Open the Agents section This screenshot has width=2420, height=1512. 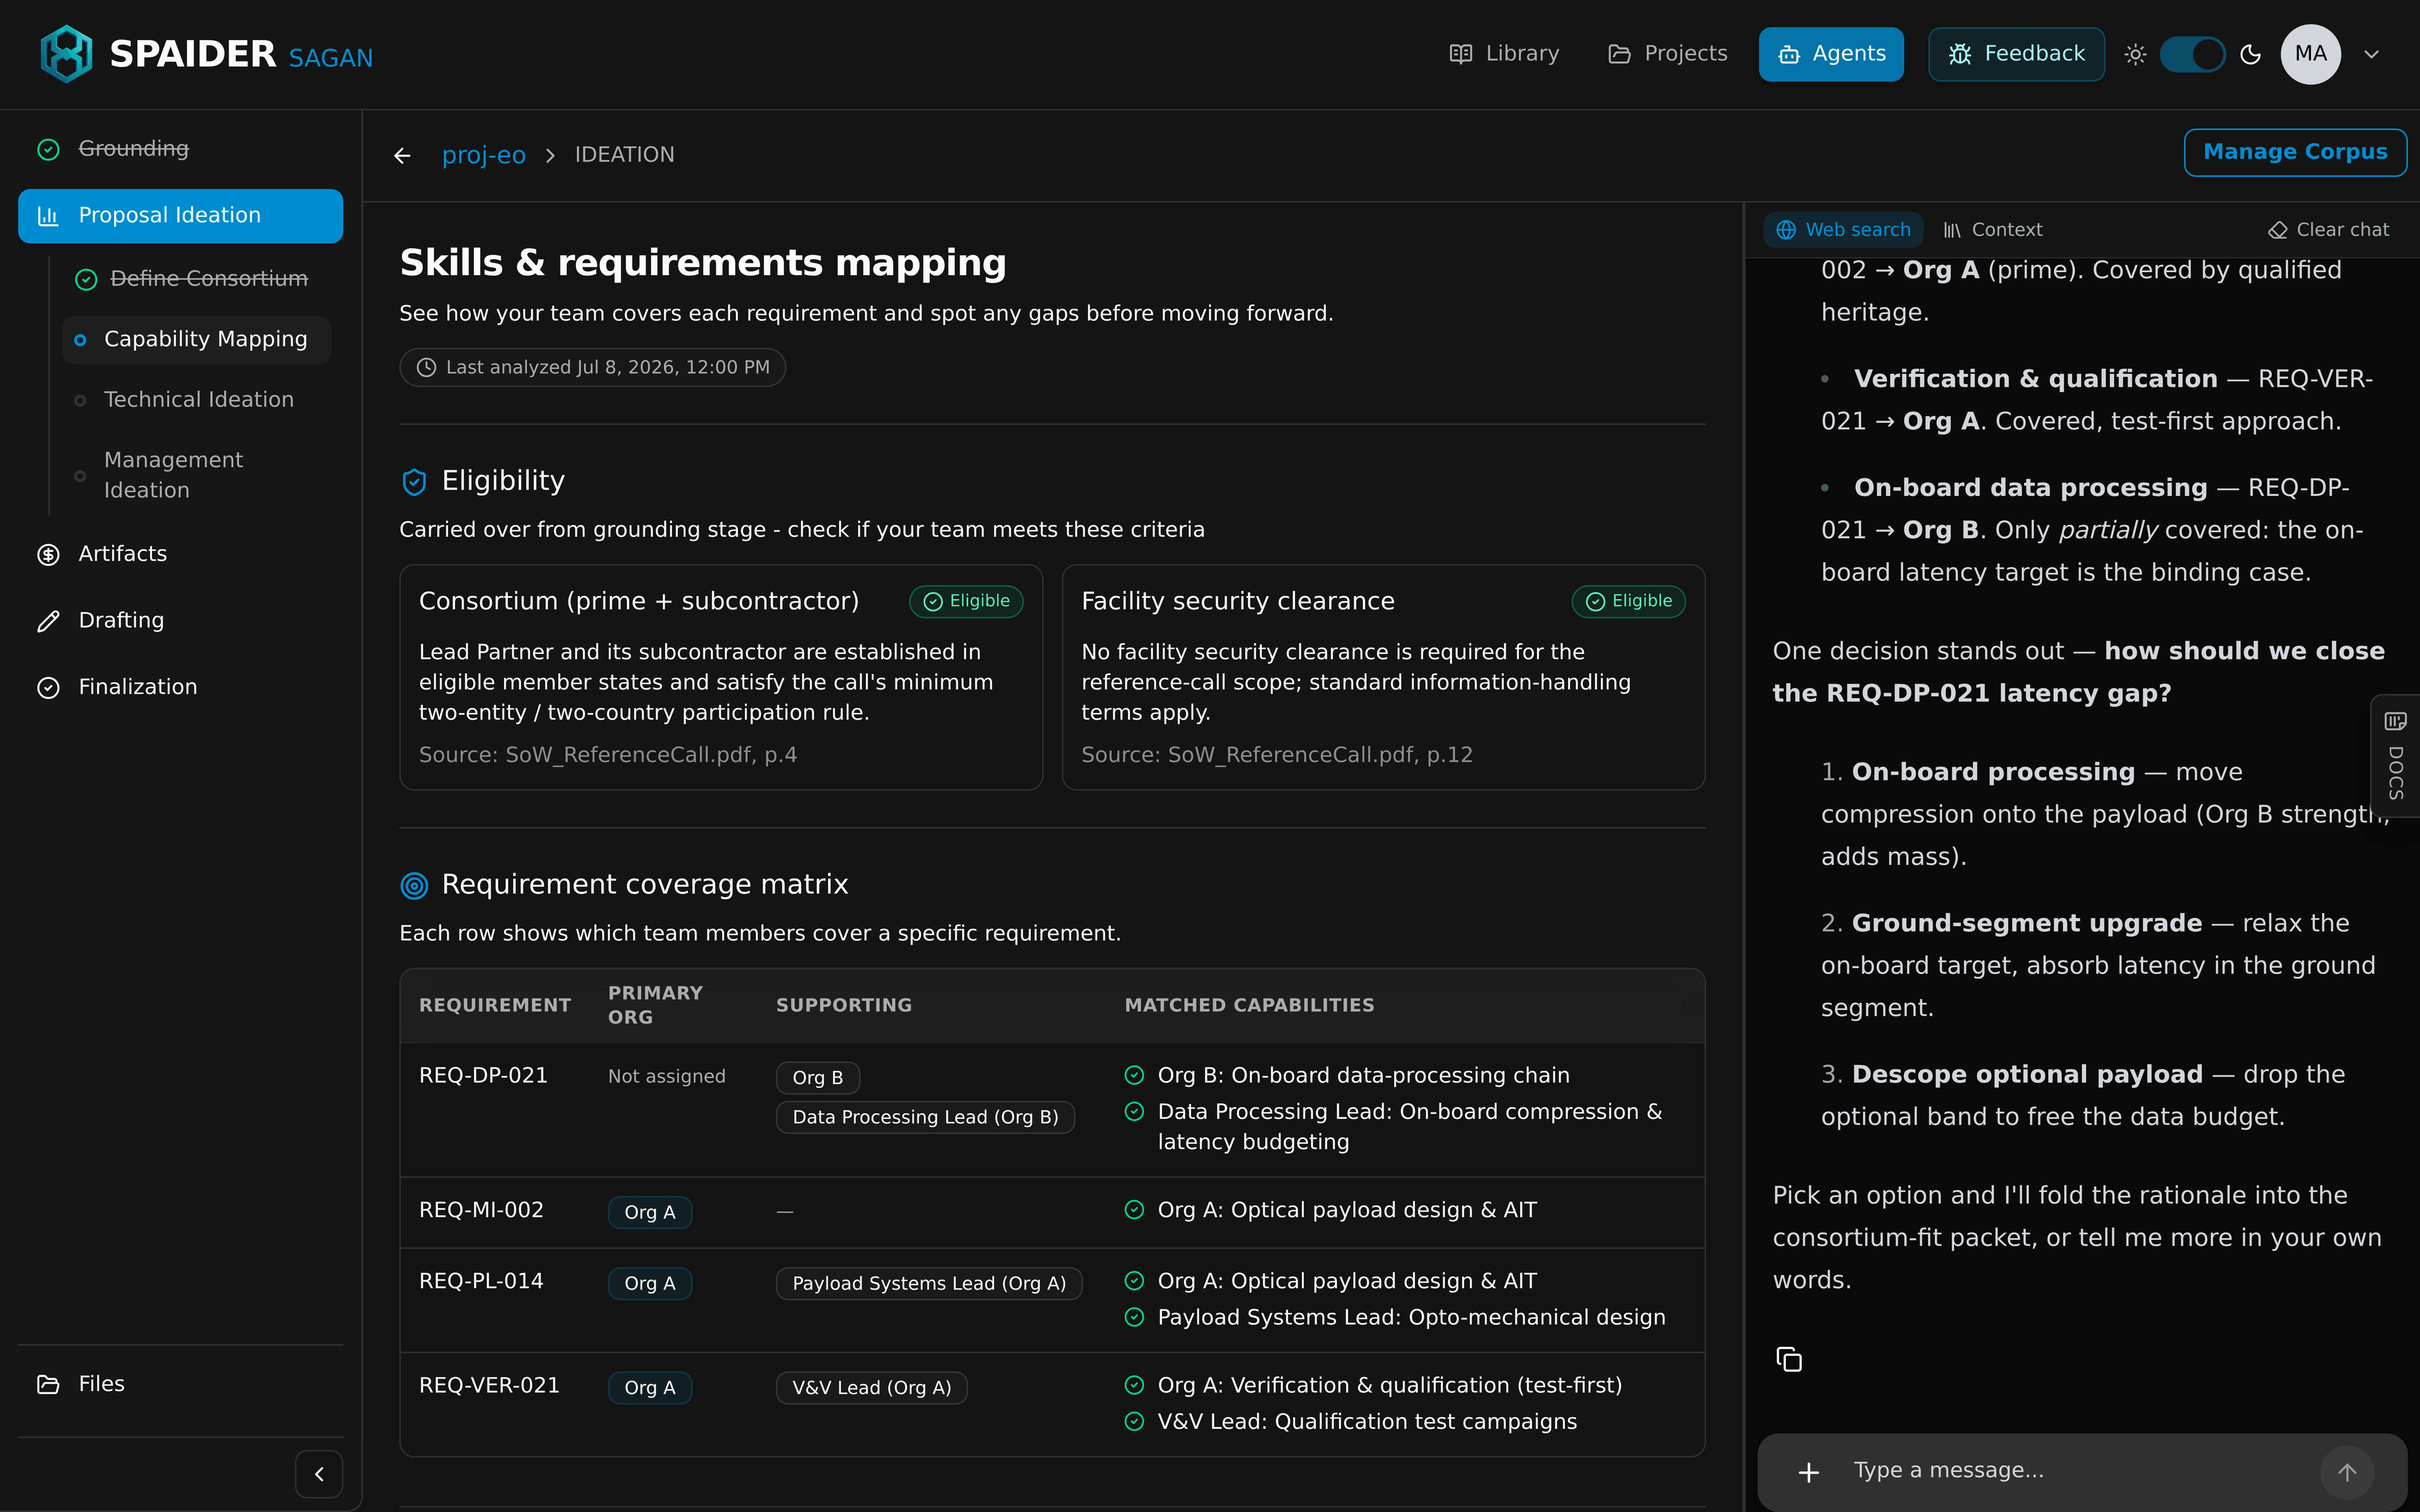[x=1831, y=54]
